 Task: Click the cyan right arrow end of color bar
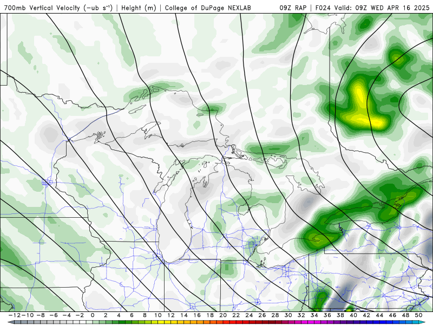click(x=423, y=322)
